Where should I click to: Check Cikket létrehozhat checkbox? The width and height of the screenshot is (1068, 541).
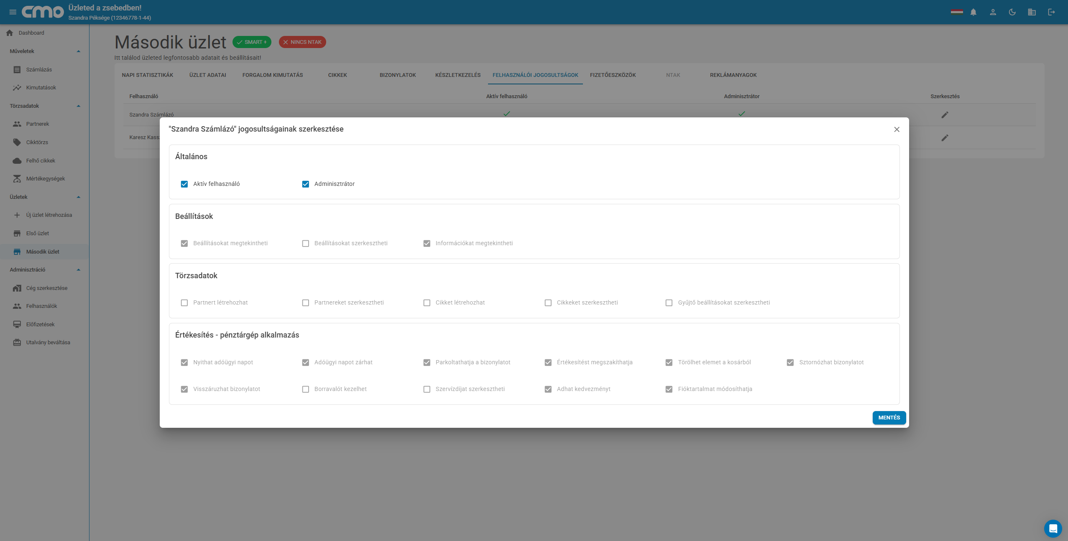tap(427, 303)
